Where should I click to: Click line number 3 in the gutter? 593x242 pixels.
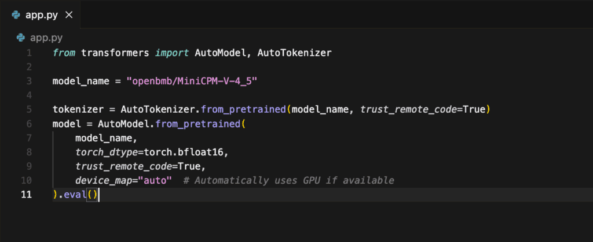point(30,81)
